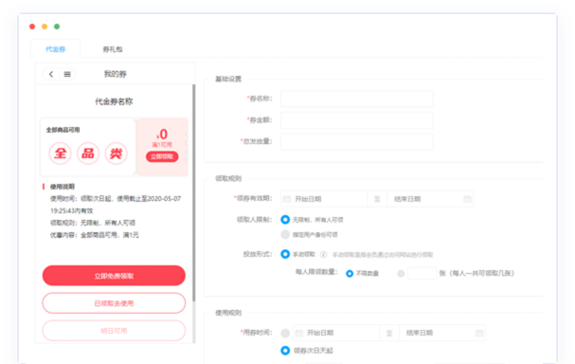Viewport: 575px width, 364px height.
Task: Click the 使用规则 section heading
Action: click(228, 313)
